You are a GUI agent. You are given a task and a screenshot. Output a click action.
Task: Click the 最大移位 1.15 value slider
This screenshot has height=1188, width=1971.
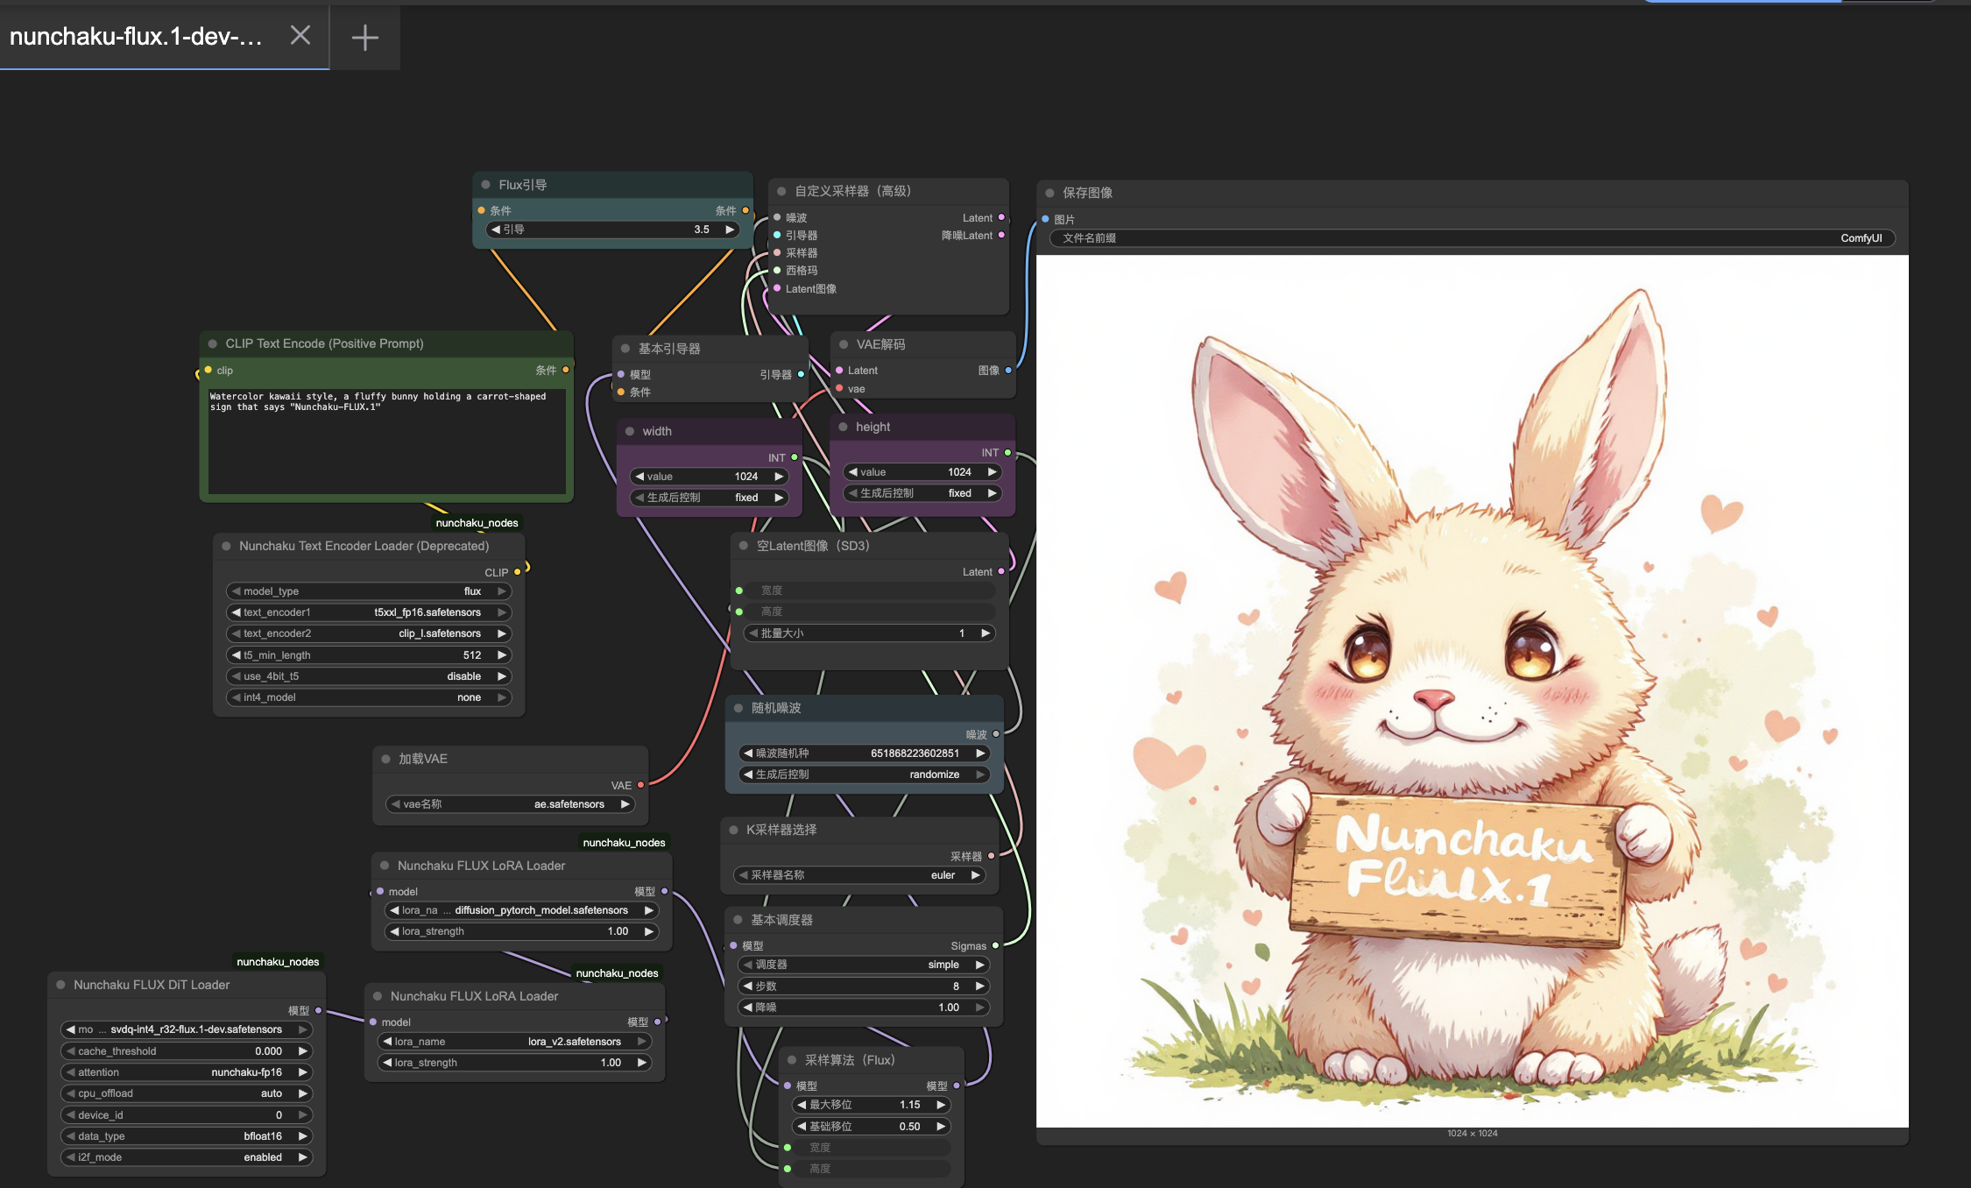click(x=871, y=1106)
